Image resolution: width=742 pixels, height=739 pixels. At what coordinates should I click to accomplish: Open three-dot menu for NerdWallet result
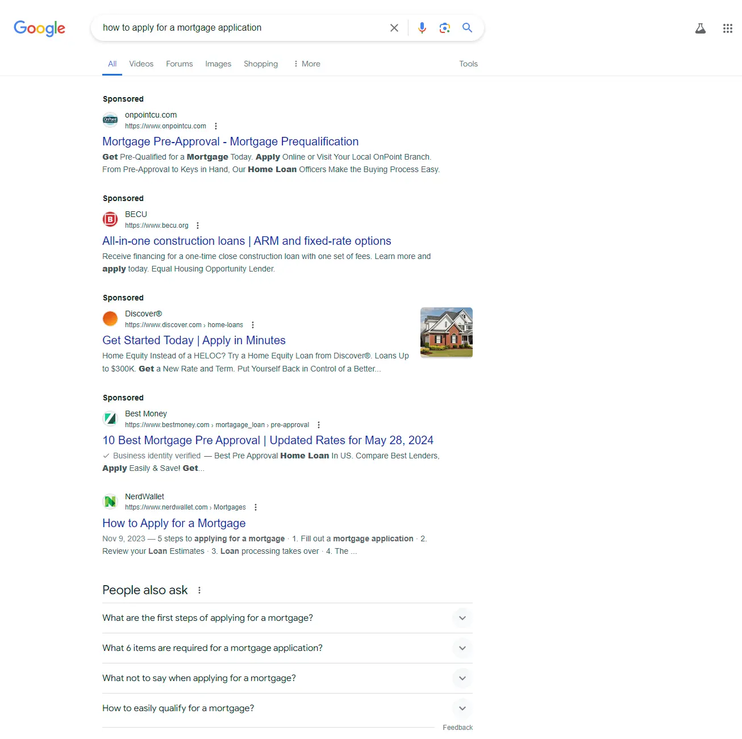[x=256, y=507]
